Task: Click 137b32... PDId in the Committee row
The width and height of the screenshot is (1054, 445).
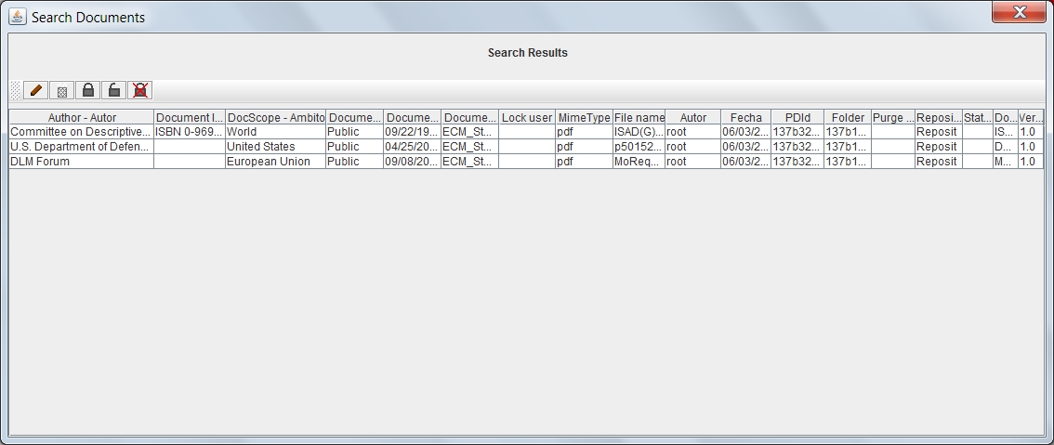Action: (x=797, y=132)
